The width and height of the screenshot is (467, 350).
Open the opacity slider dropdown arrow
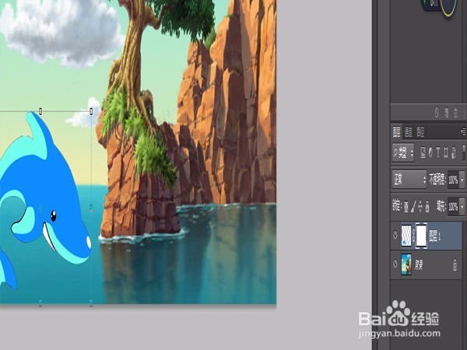[462, 180]
